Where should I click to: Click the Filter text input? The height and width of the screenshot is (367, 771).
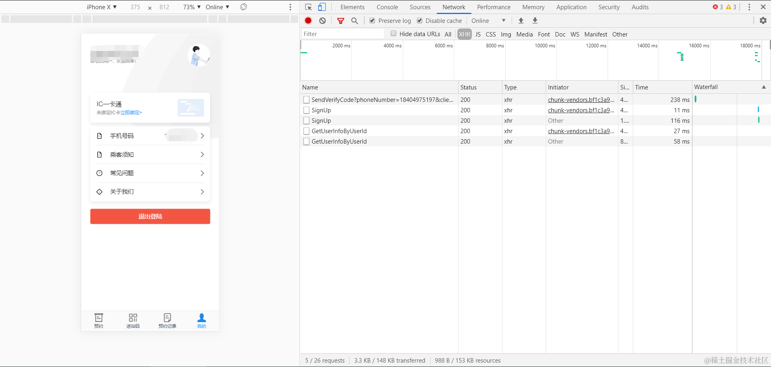[x=343, y=34]
